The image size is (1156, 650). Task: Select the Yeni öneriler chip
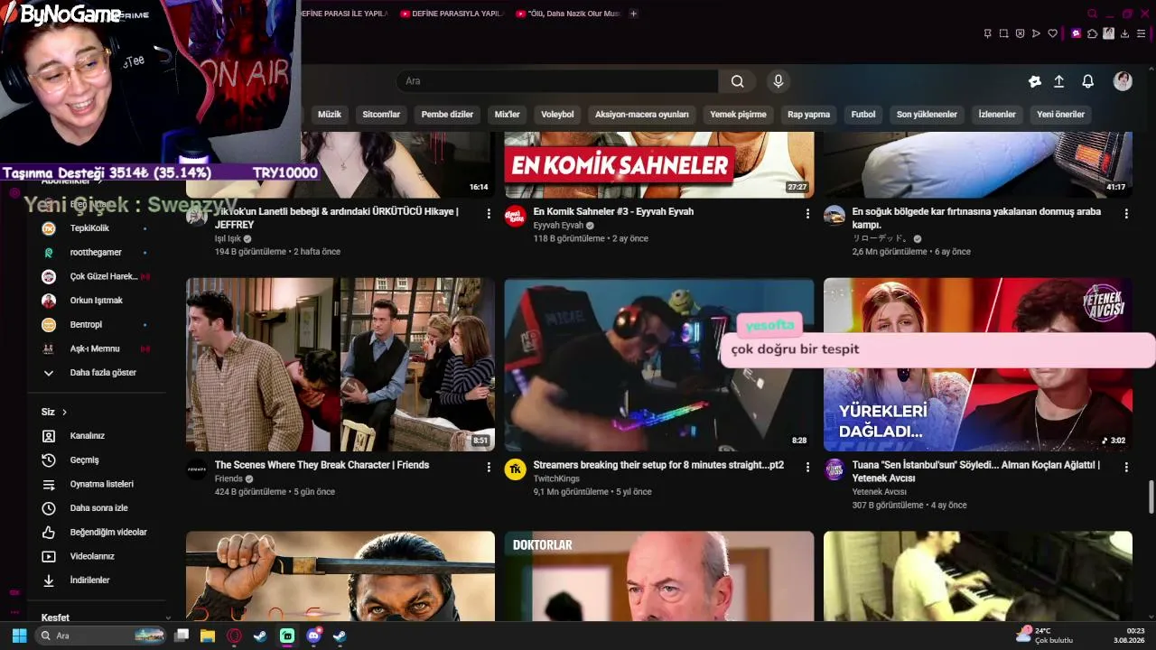(1061, 115)
